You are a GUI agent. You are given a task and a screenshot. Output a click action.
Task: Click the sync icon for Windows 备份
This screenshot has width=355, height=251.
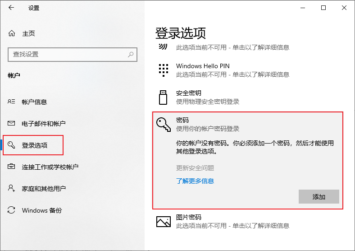(x=11, y=210)
